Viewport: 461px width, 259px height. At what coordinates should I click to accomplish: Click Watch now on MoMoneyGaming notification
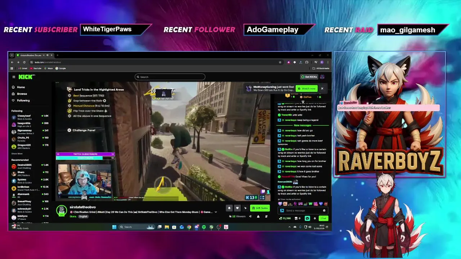tap(306, 88)
